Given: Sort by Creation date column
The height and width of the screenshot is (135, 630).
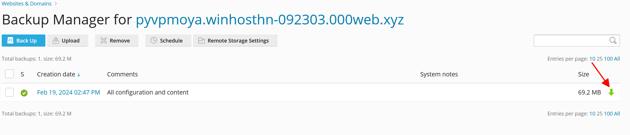Looking at the screenshot, I should tap(56, 74).
